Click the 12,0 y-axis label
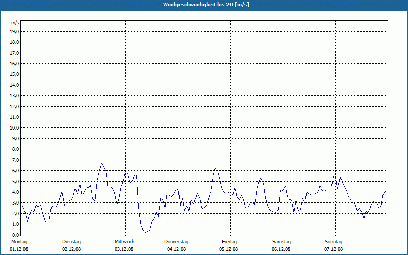Image resolution: width=408 pixels, height=255 pixels. click(14, 107)
